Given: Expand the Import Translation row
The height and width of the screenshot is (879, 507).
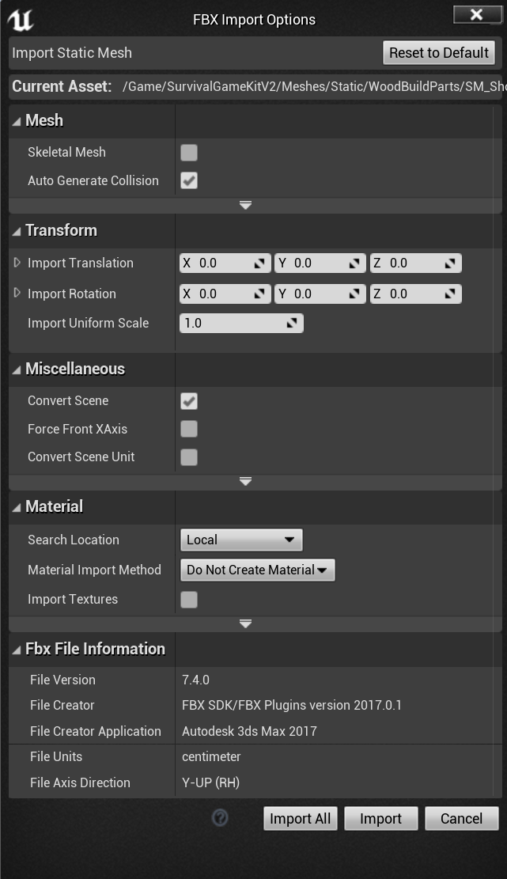Looking at the screenshot, I should [17, 263].
